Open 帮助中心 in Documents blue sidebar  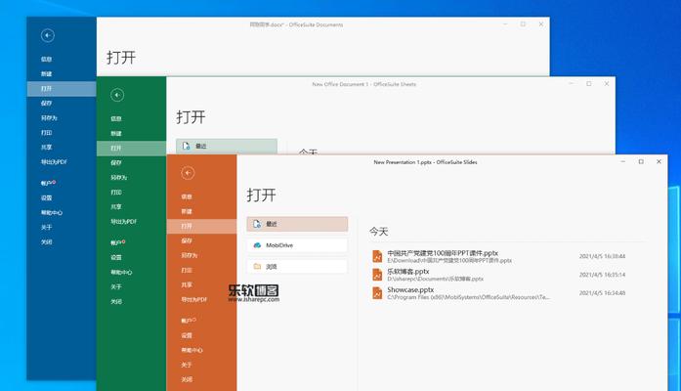tap(52, 213)
